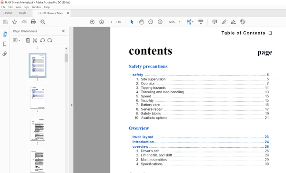Screen dimensions: 286x173
Task: Collapse the navigation pane arrow
Action: pos(71,105)
